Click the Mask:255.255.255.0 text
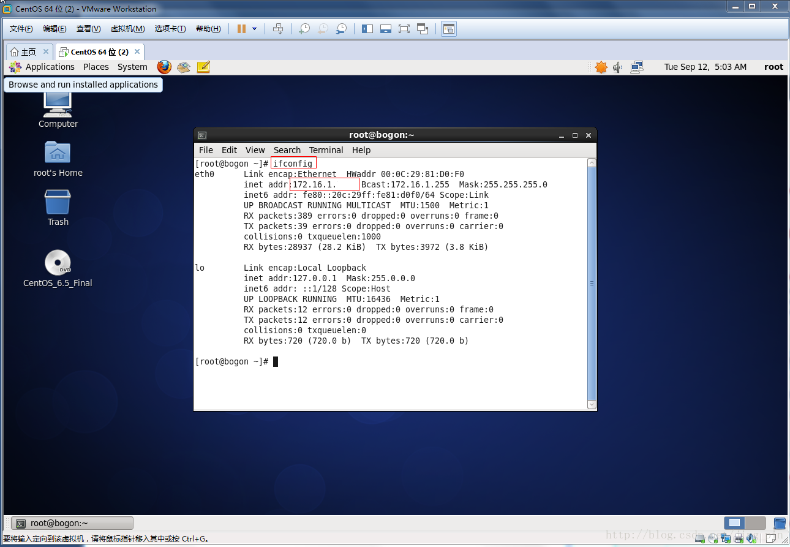Image resolution: width=790 pixels, height=547 pixels. [x=503, y=184]
